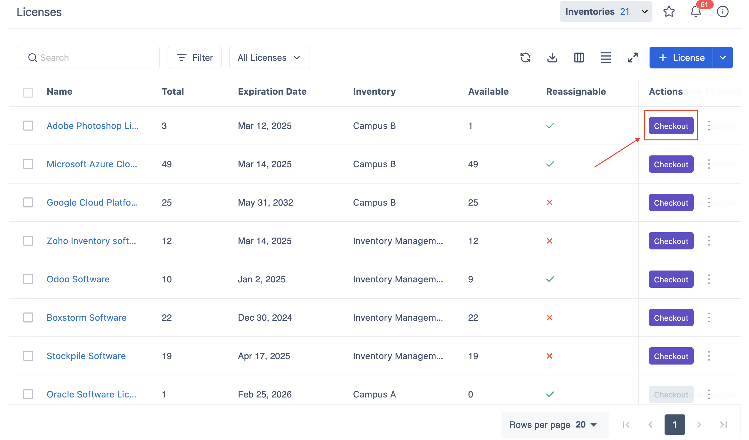Viewport: 749px width, 440px height.
Task: Check the Adobe Photoshop license checkbox
Action: click(x=28, y=126)
